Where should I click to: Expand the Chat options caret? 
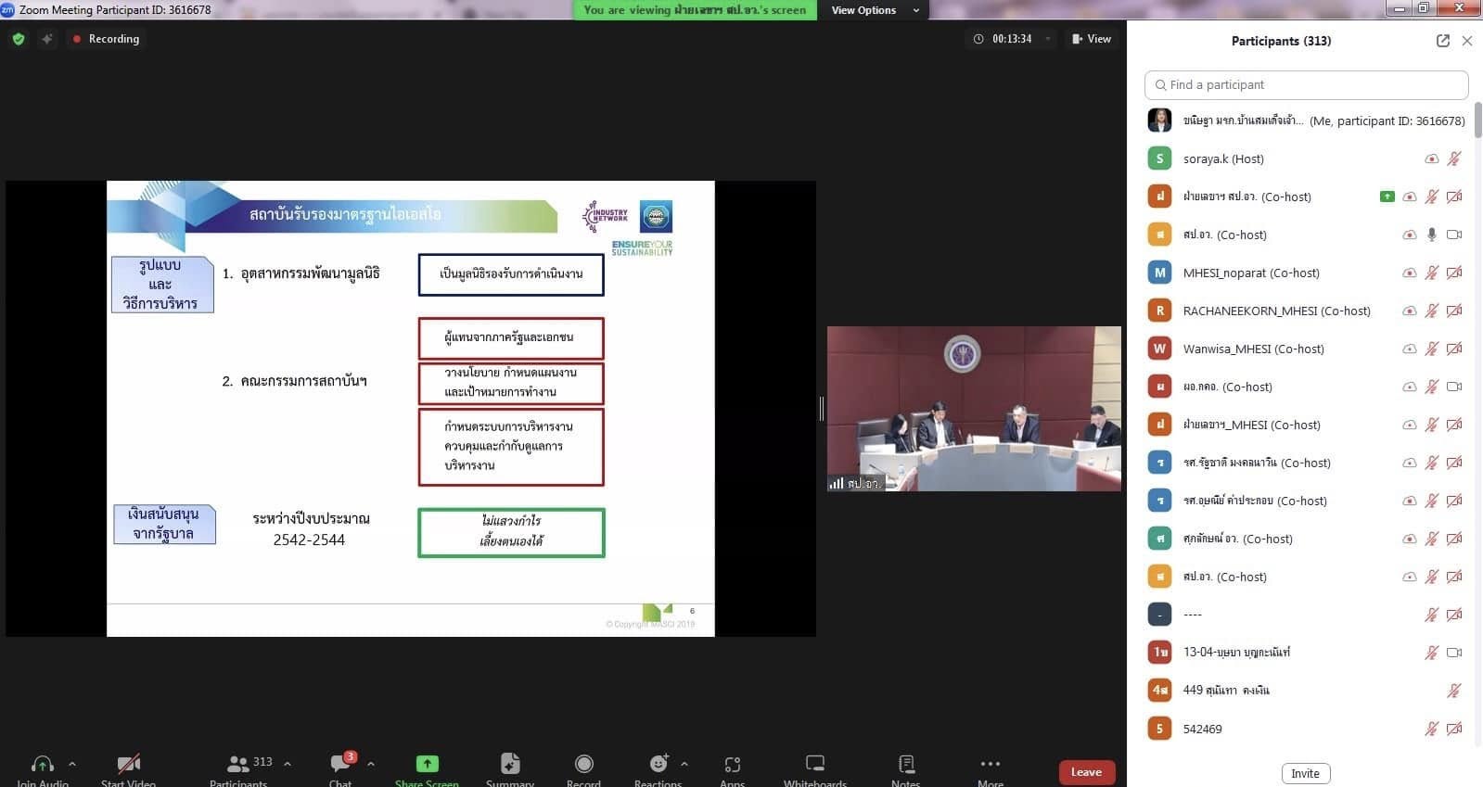pos(371,764)
